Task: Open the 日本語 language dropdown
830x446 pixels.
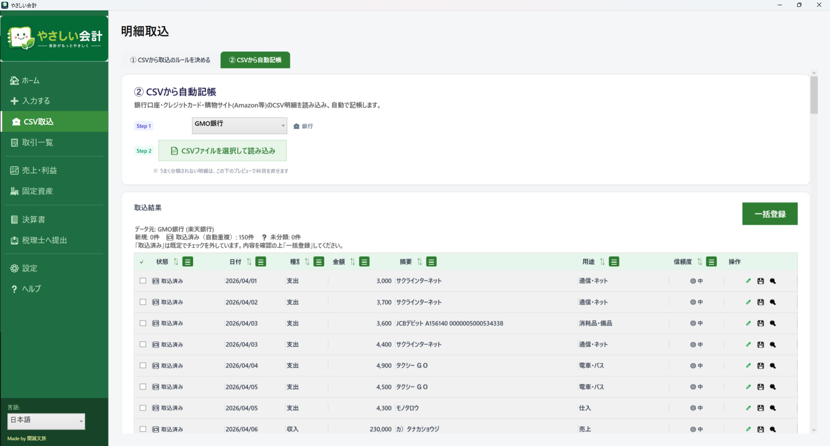Action: [46, 421]
